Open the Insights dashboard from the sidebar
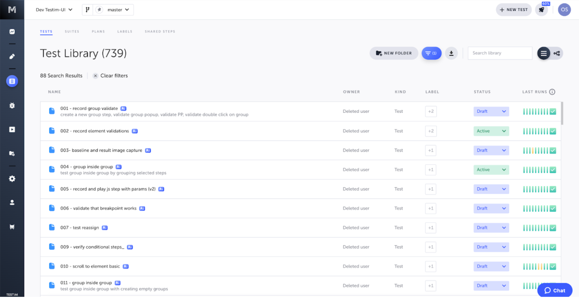579x299 pixels. pyautogui.click(x=12, y=31)
